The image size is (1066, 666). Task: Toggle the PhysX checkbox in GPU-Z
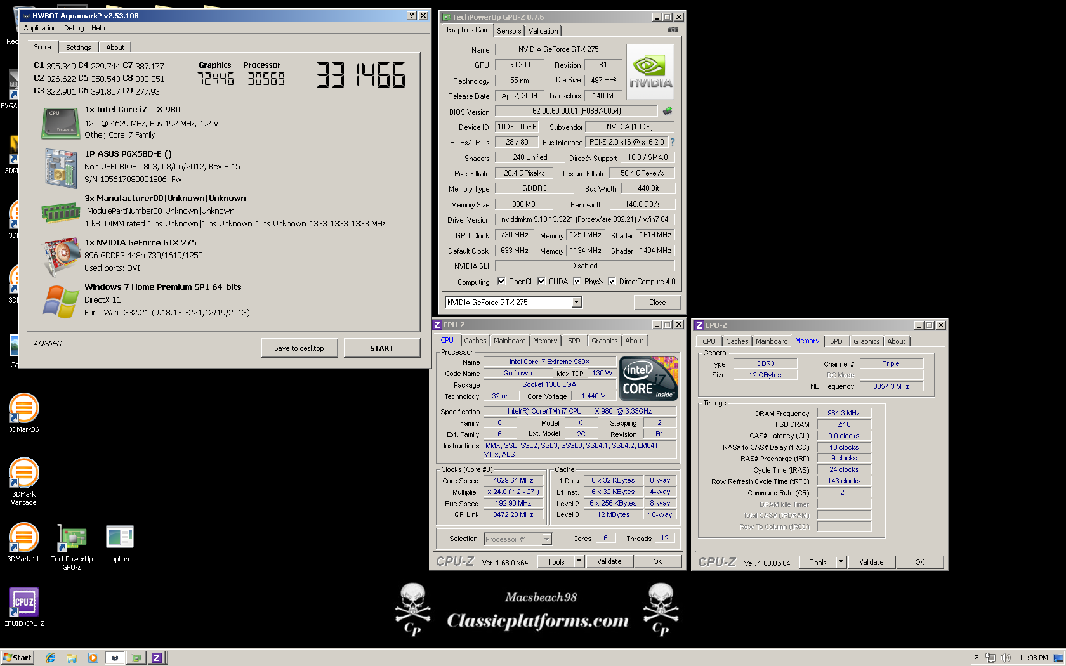point(577,281)
